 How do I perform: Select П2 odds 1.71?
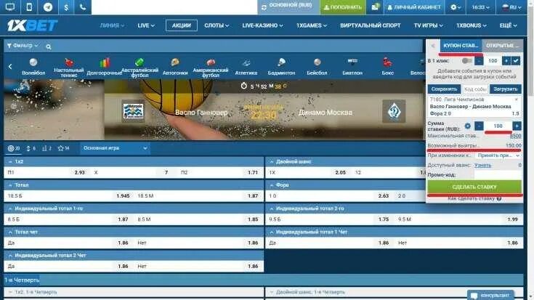coord(221,172)
